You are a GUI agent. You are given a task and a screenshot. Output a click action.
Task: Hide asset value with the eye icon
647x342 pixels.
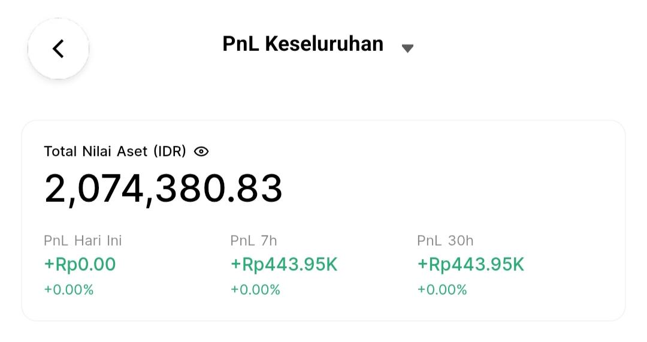pyautogui.click(x=201, y=152)
